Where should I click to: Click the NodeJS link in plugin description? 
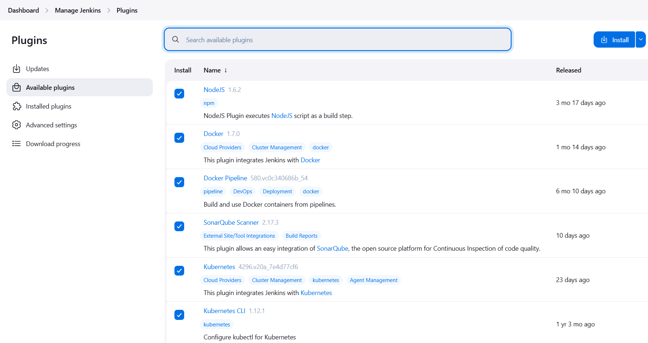click(x=282, y=116)
